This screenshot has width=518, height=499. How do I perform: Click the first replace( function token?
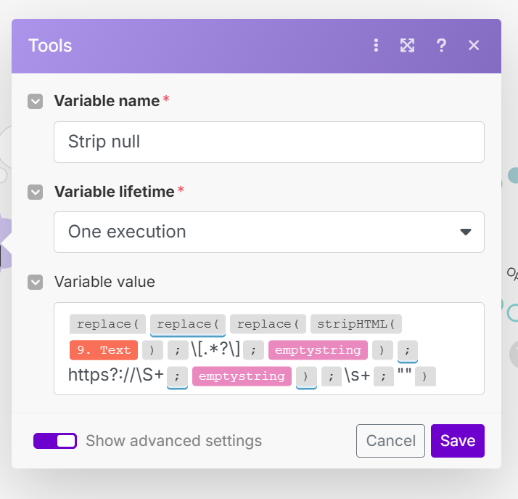point(107,324)
